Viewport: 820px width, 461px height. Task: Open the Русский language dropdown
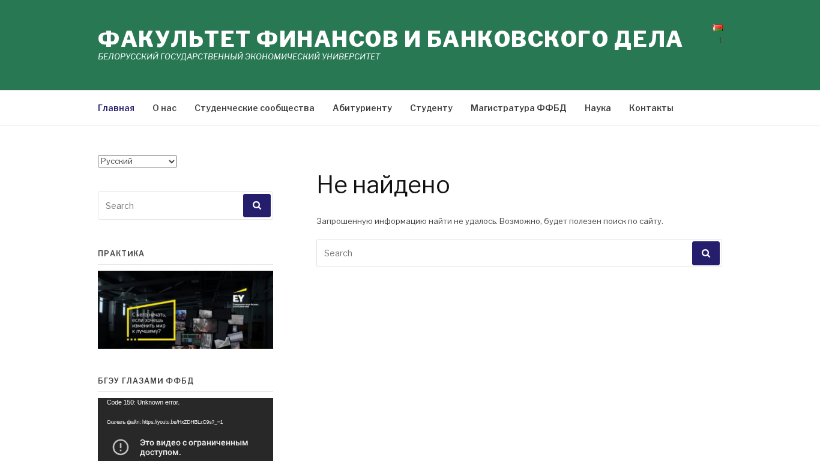coord(137,161)
